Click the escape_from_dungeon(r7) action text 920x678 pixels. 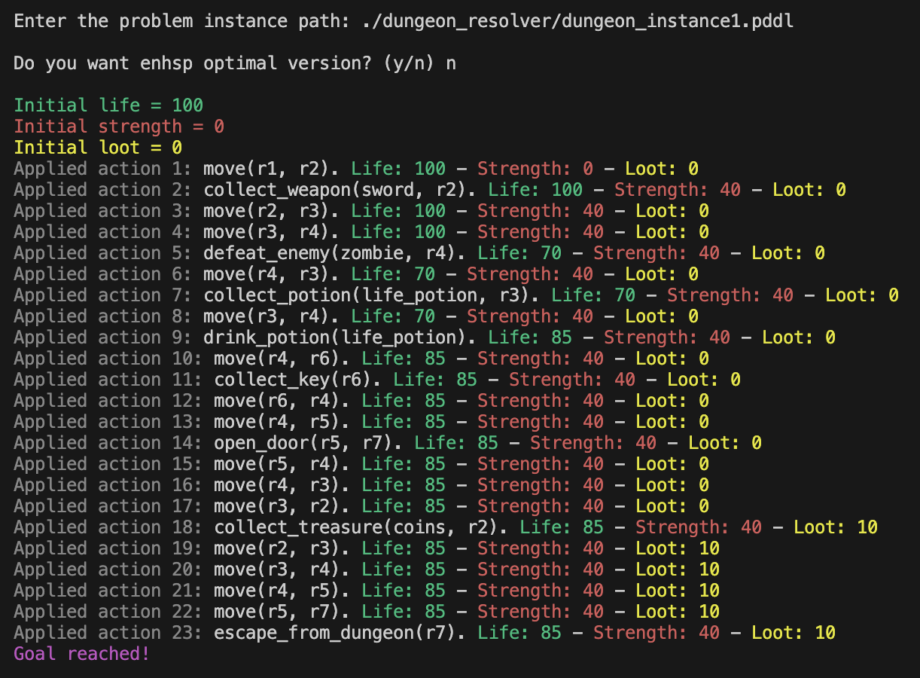tap(334, 633)
